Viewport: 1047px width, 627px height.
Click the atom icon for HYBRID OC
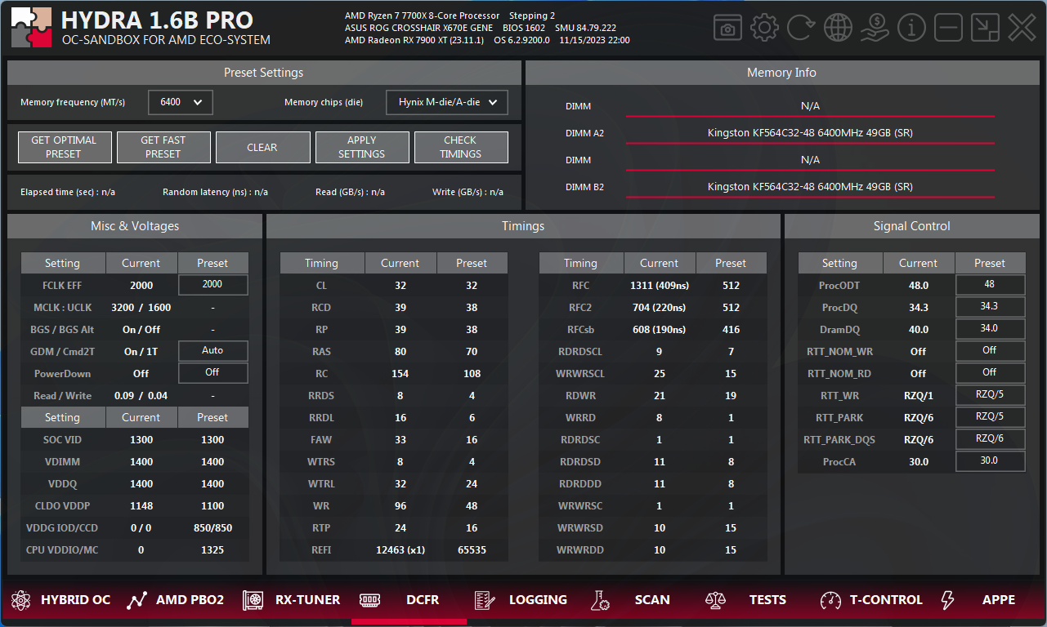point(20,600)
